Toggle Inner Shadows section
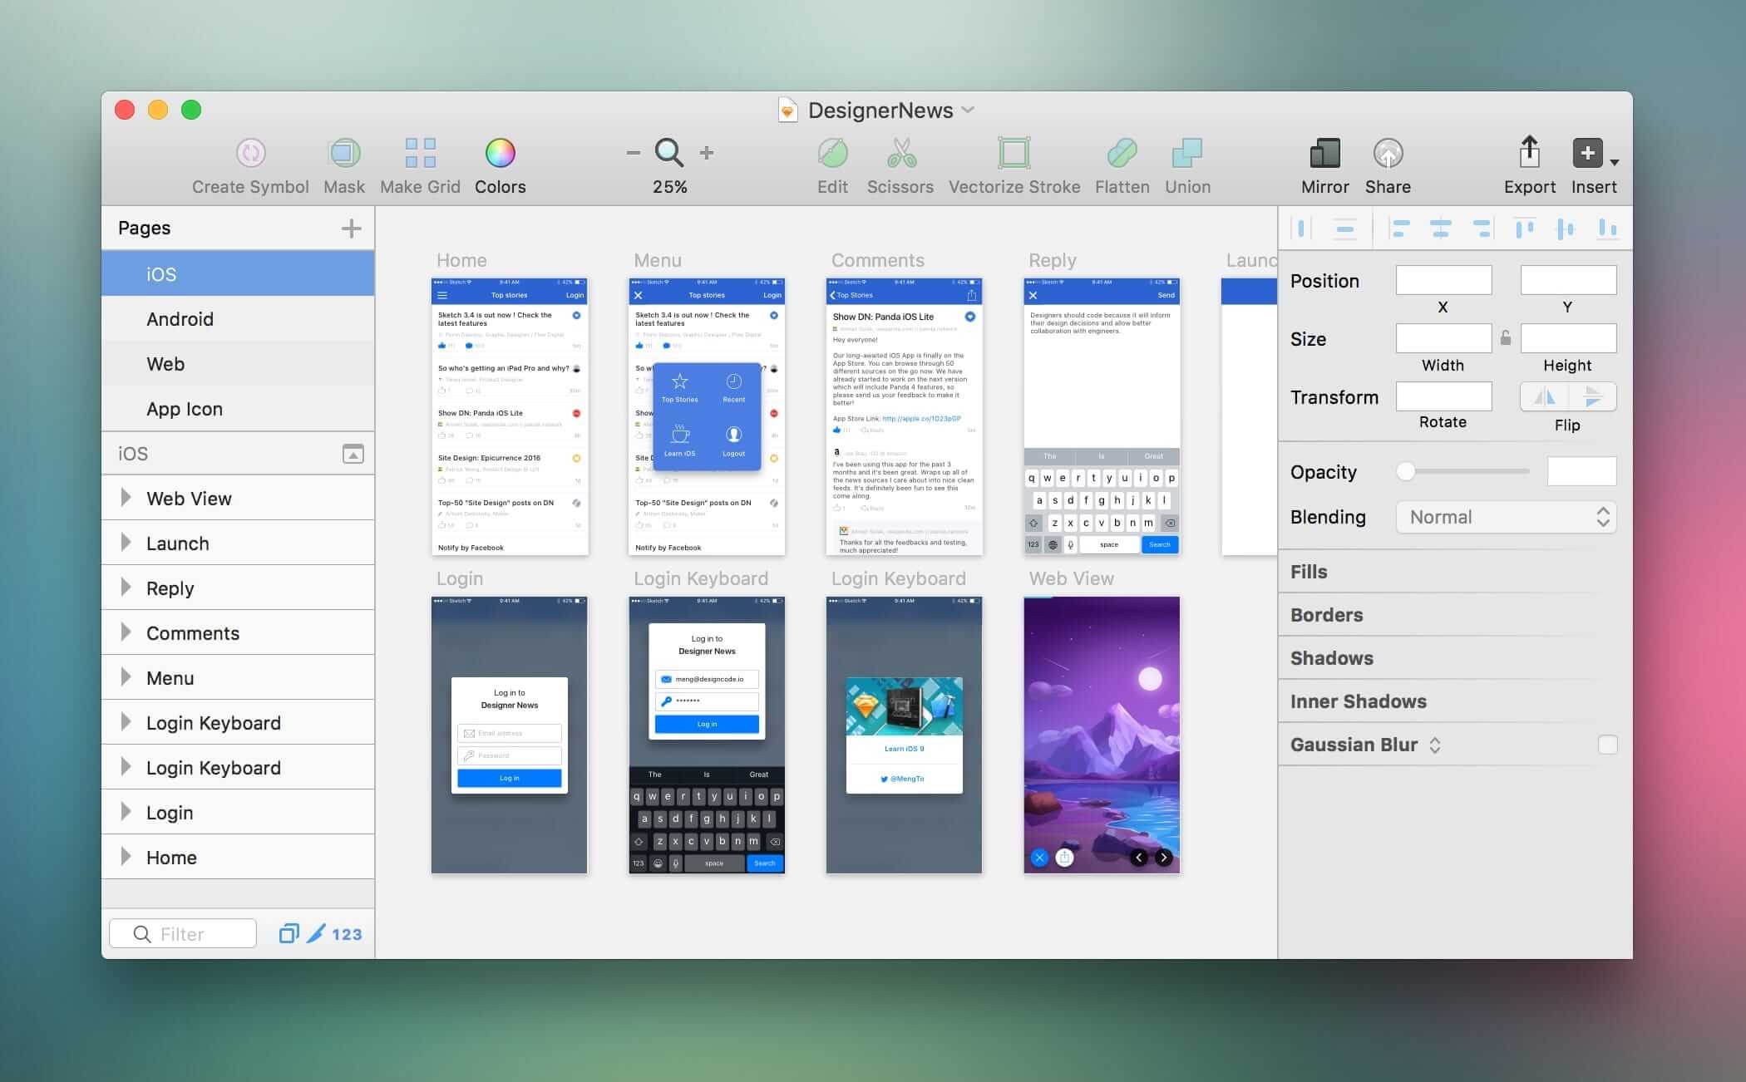The height and width of the screenshot is (1082, 1746). click(x=1359, y=701)
